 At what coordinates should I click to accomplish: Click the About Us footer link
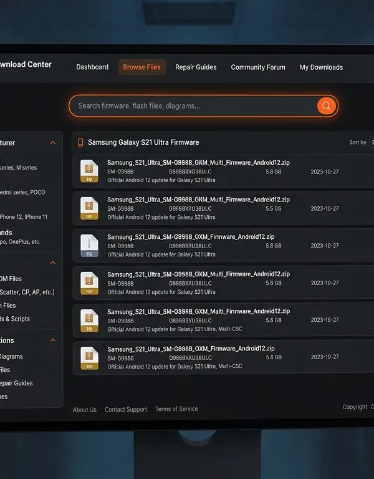pyautogui.click(x=85, y=410)
